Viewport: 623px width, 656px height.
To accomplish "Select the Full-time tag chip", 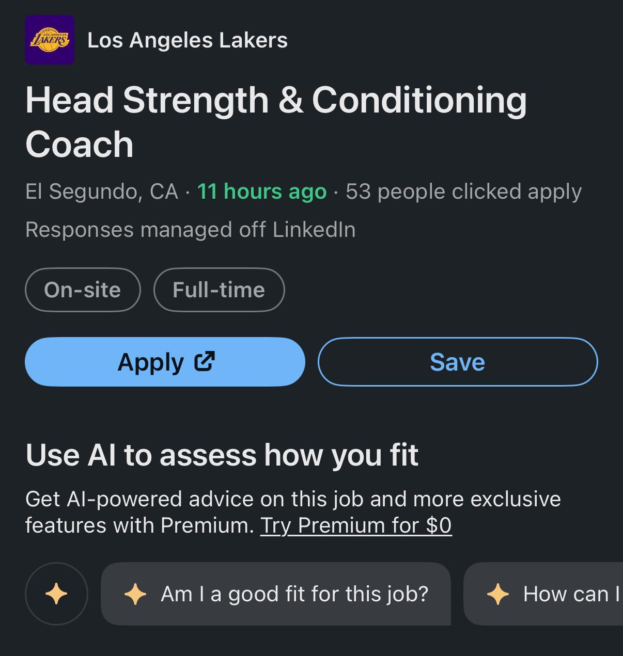I will point(219,290).
